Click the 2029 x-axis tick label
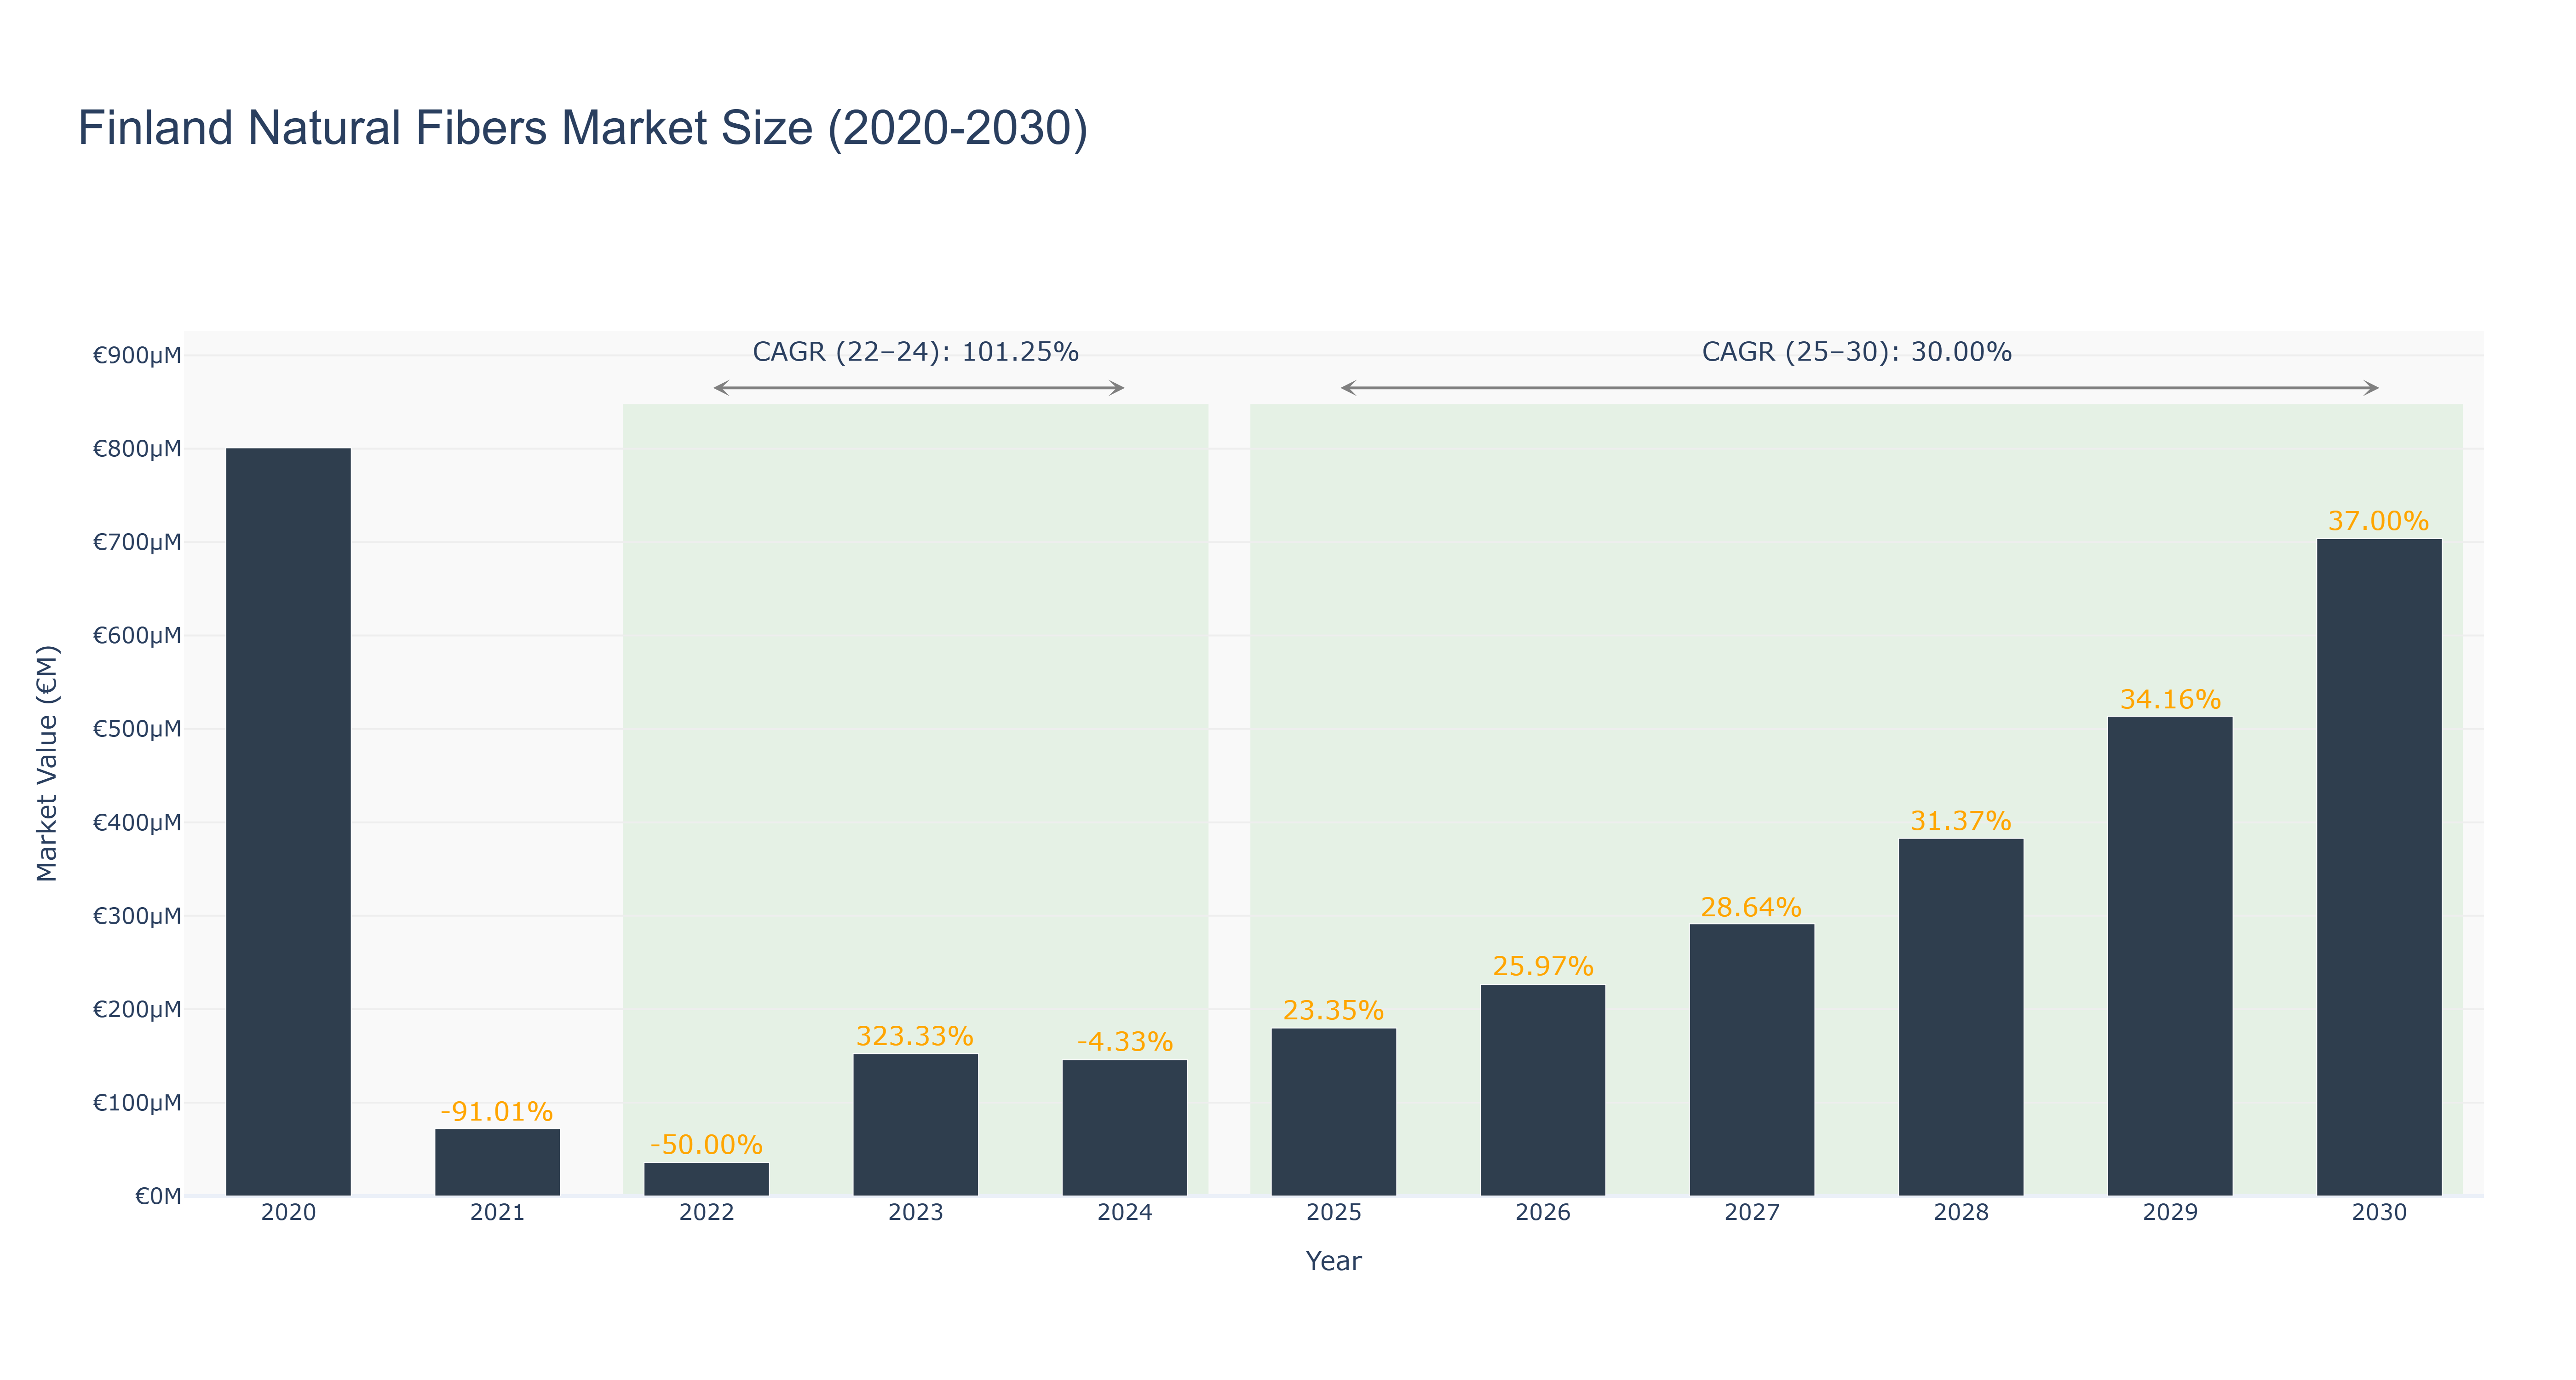Screen dimensions: 2576x1380 click(x=2169, y=1212)
